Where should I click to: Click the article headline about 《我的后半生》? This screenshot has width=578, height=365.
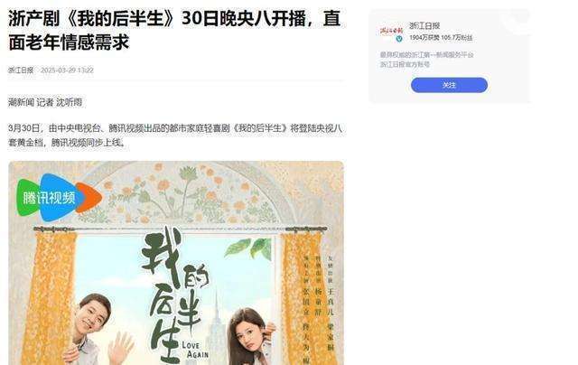(x=174, y=30)
